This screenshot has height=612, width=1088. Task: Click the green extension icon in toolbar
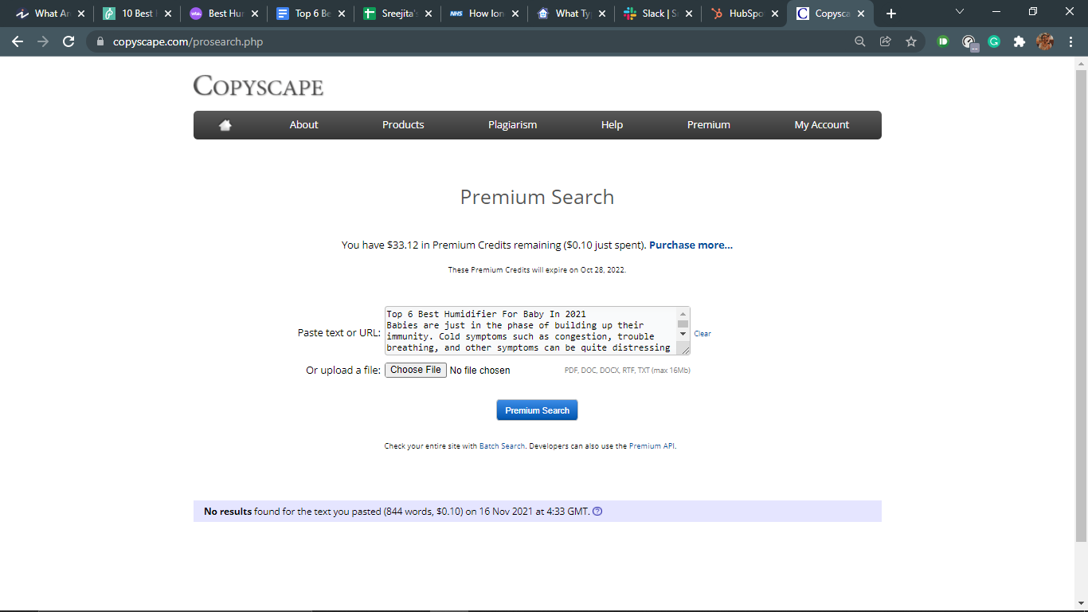click(943, 41)
